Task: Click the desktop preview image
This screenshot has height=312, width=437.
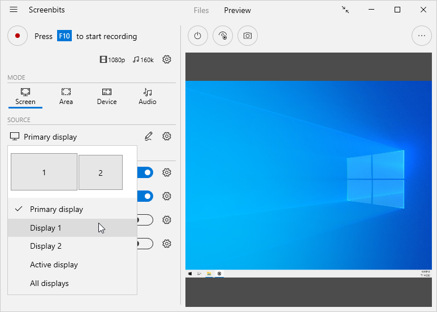Action: (x=309, y=179)
